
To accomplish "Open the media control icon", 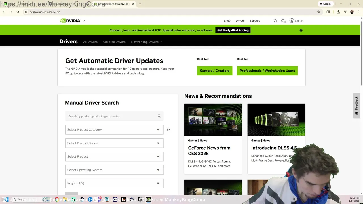I will click(x=345, y=12).
